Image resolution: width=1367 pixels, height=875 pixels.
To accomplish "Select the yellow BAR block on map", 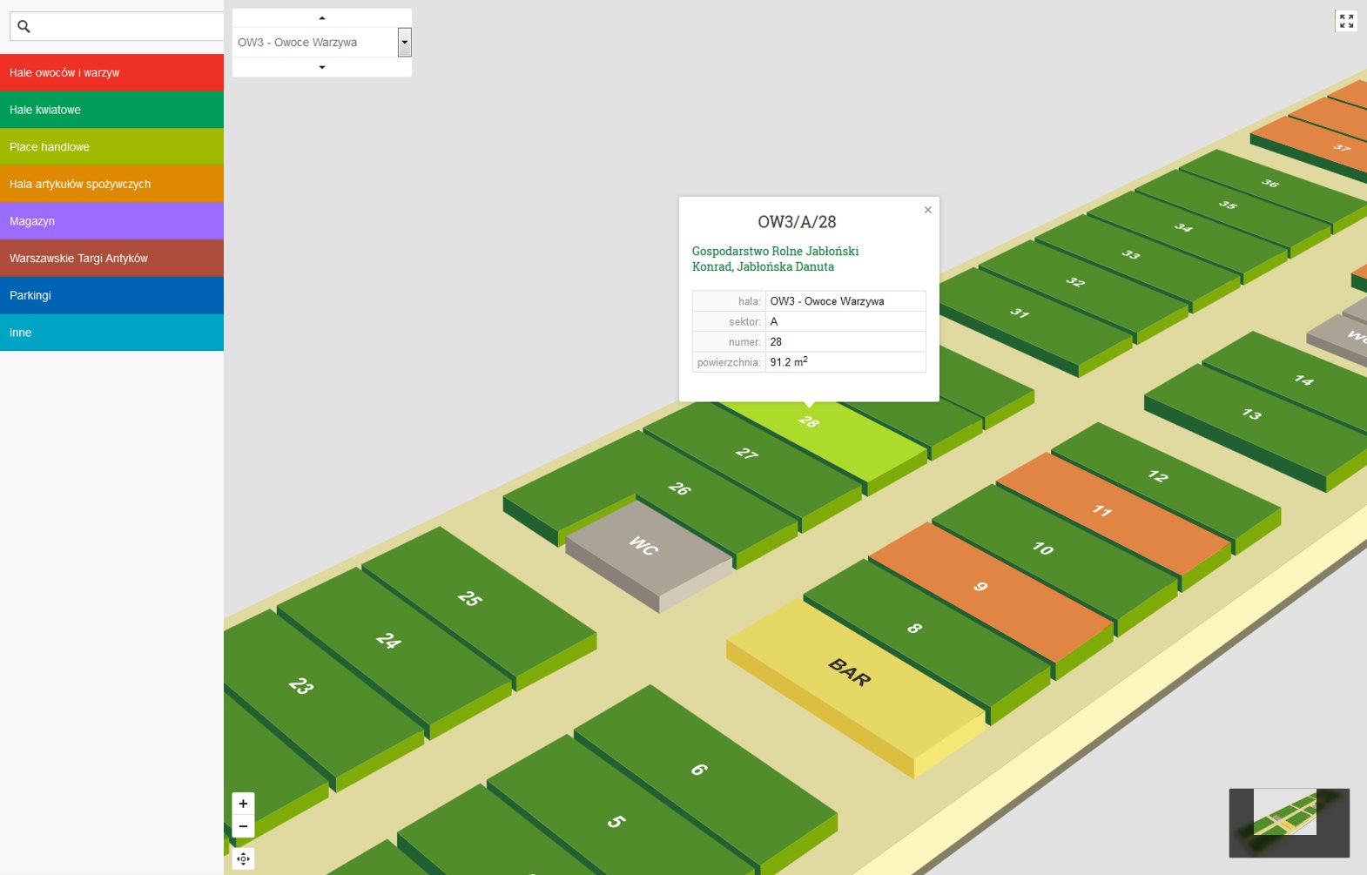I will [x=849, y=675].
